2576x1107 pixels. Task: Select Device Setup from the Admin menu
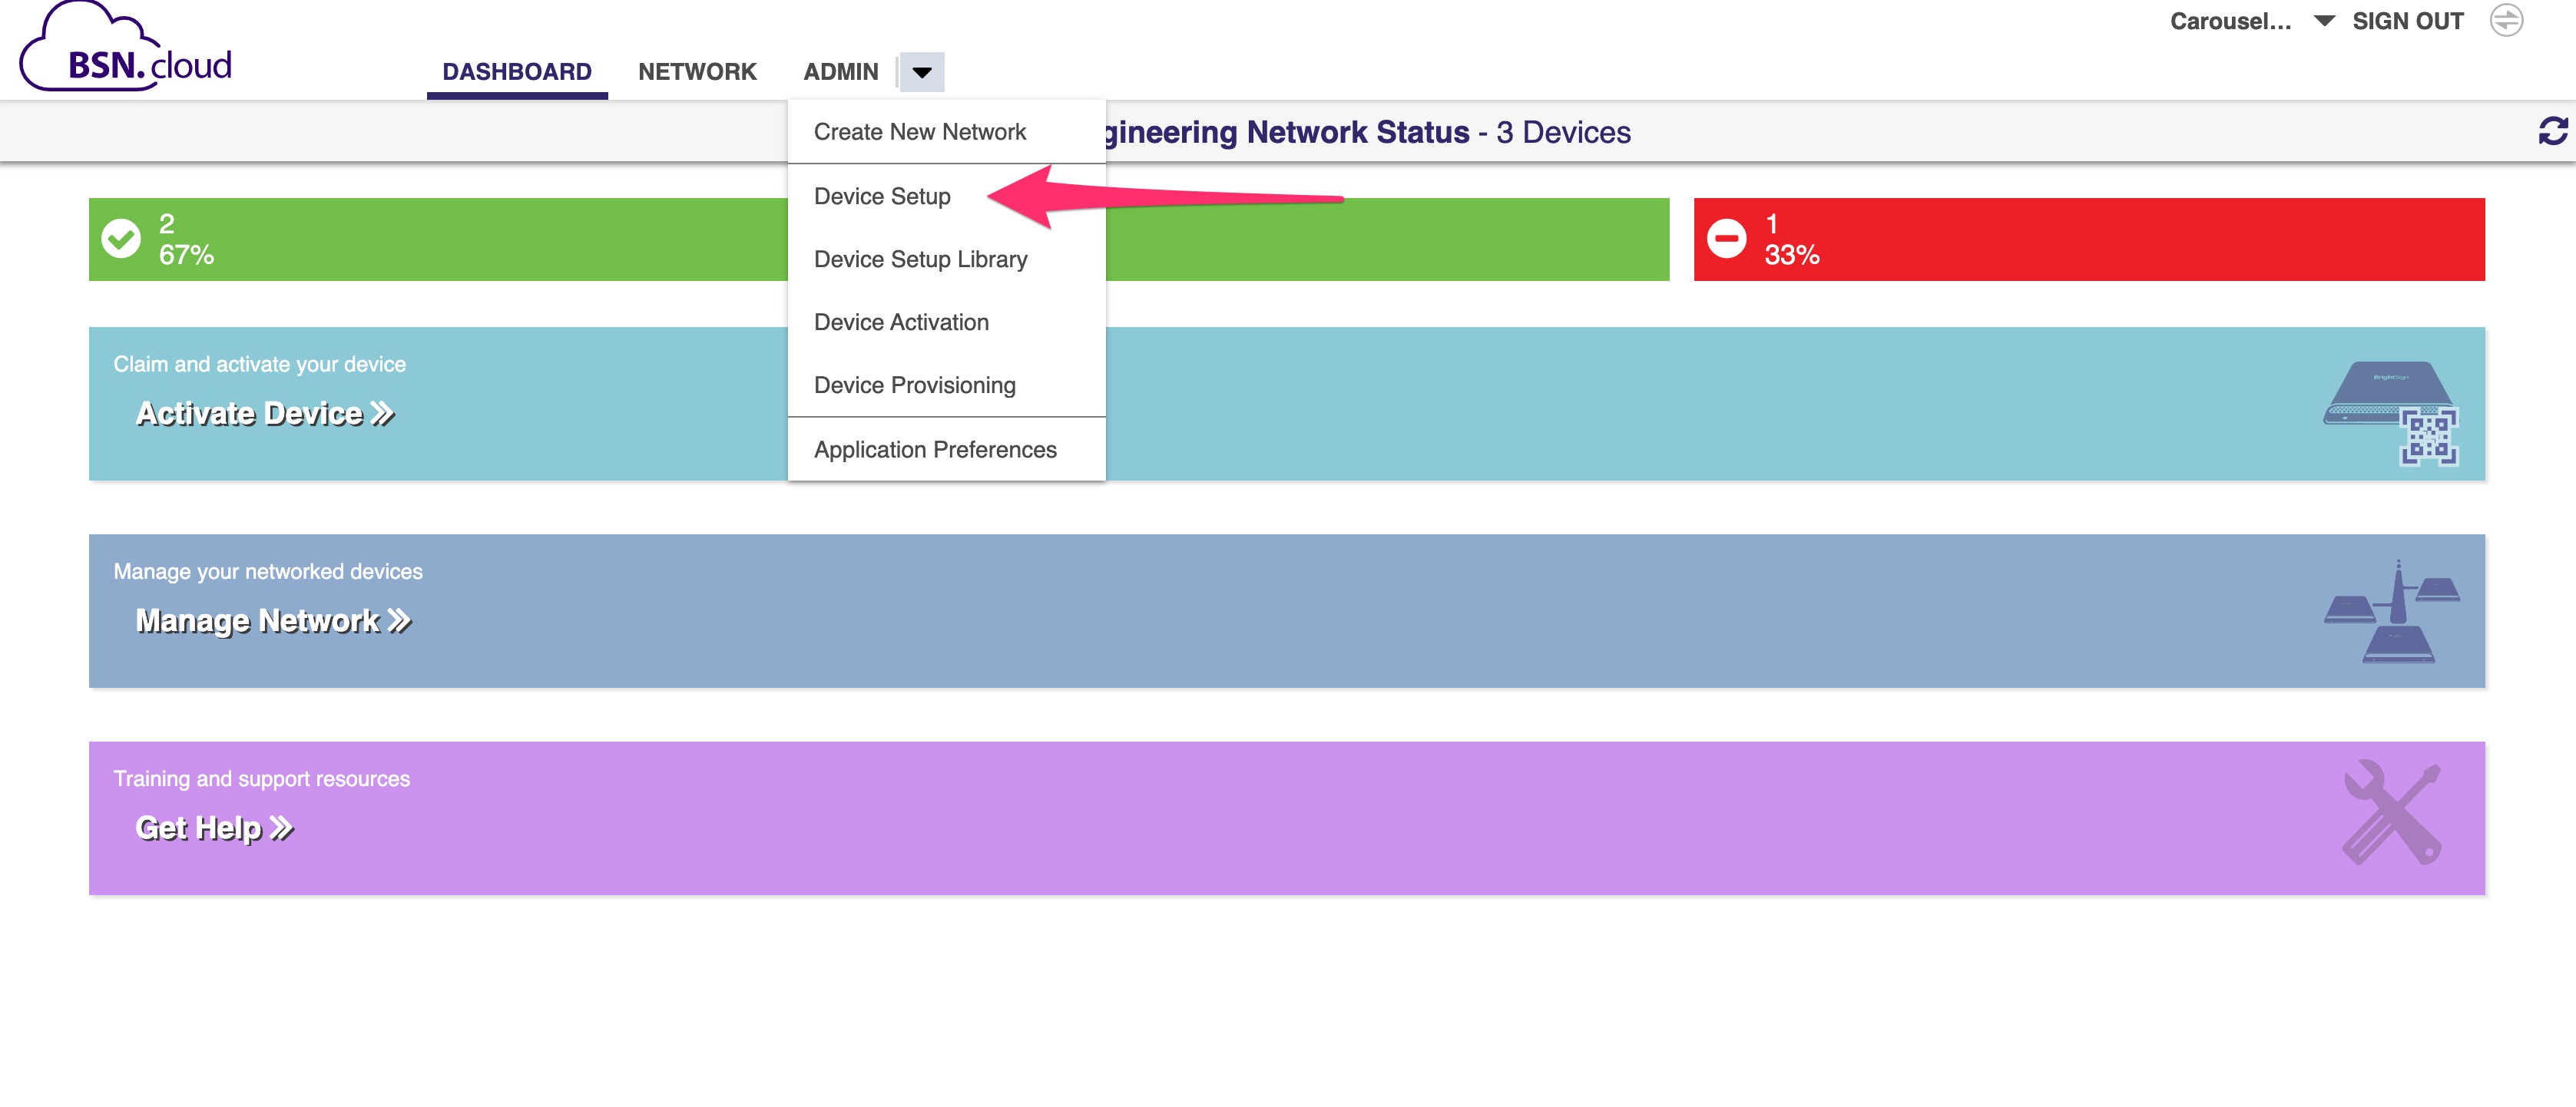click(x=882, y=196)
